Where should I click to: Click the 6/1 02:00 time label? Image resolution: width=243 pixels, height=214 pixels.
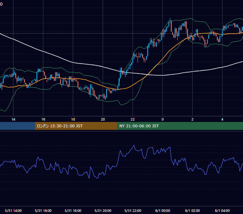coord(193,210)
